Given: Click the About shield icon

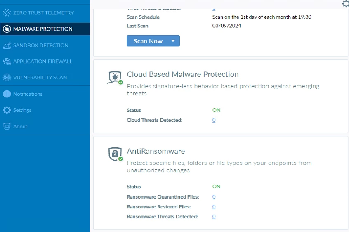Looking at the screenshot, I should pos(7,126).
